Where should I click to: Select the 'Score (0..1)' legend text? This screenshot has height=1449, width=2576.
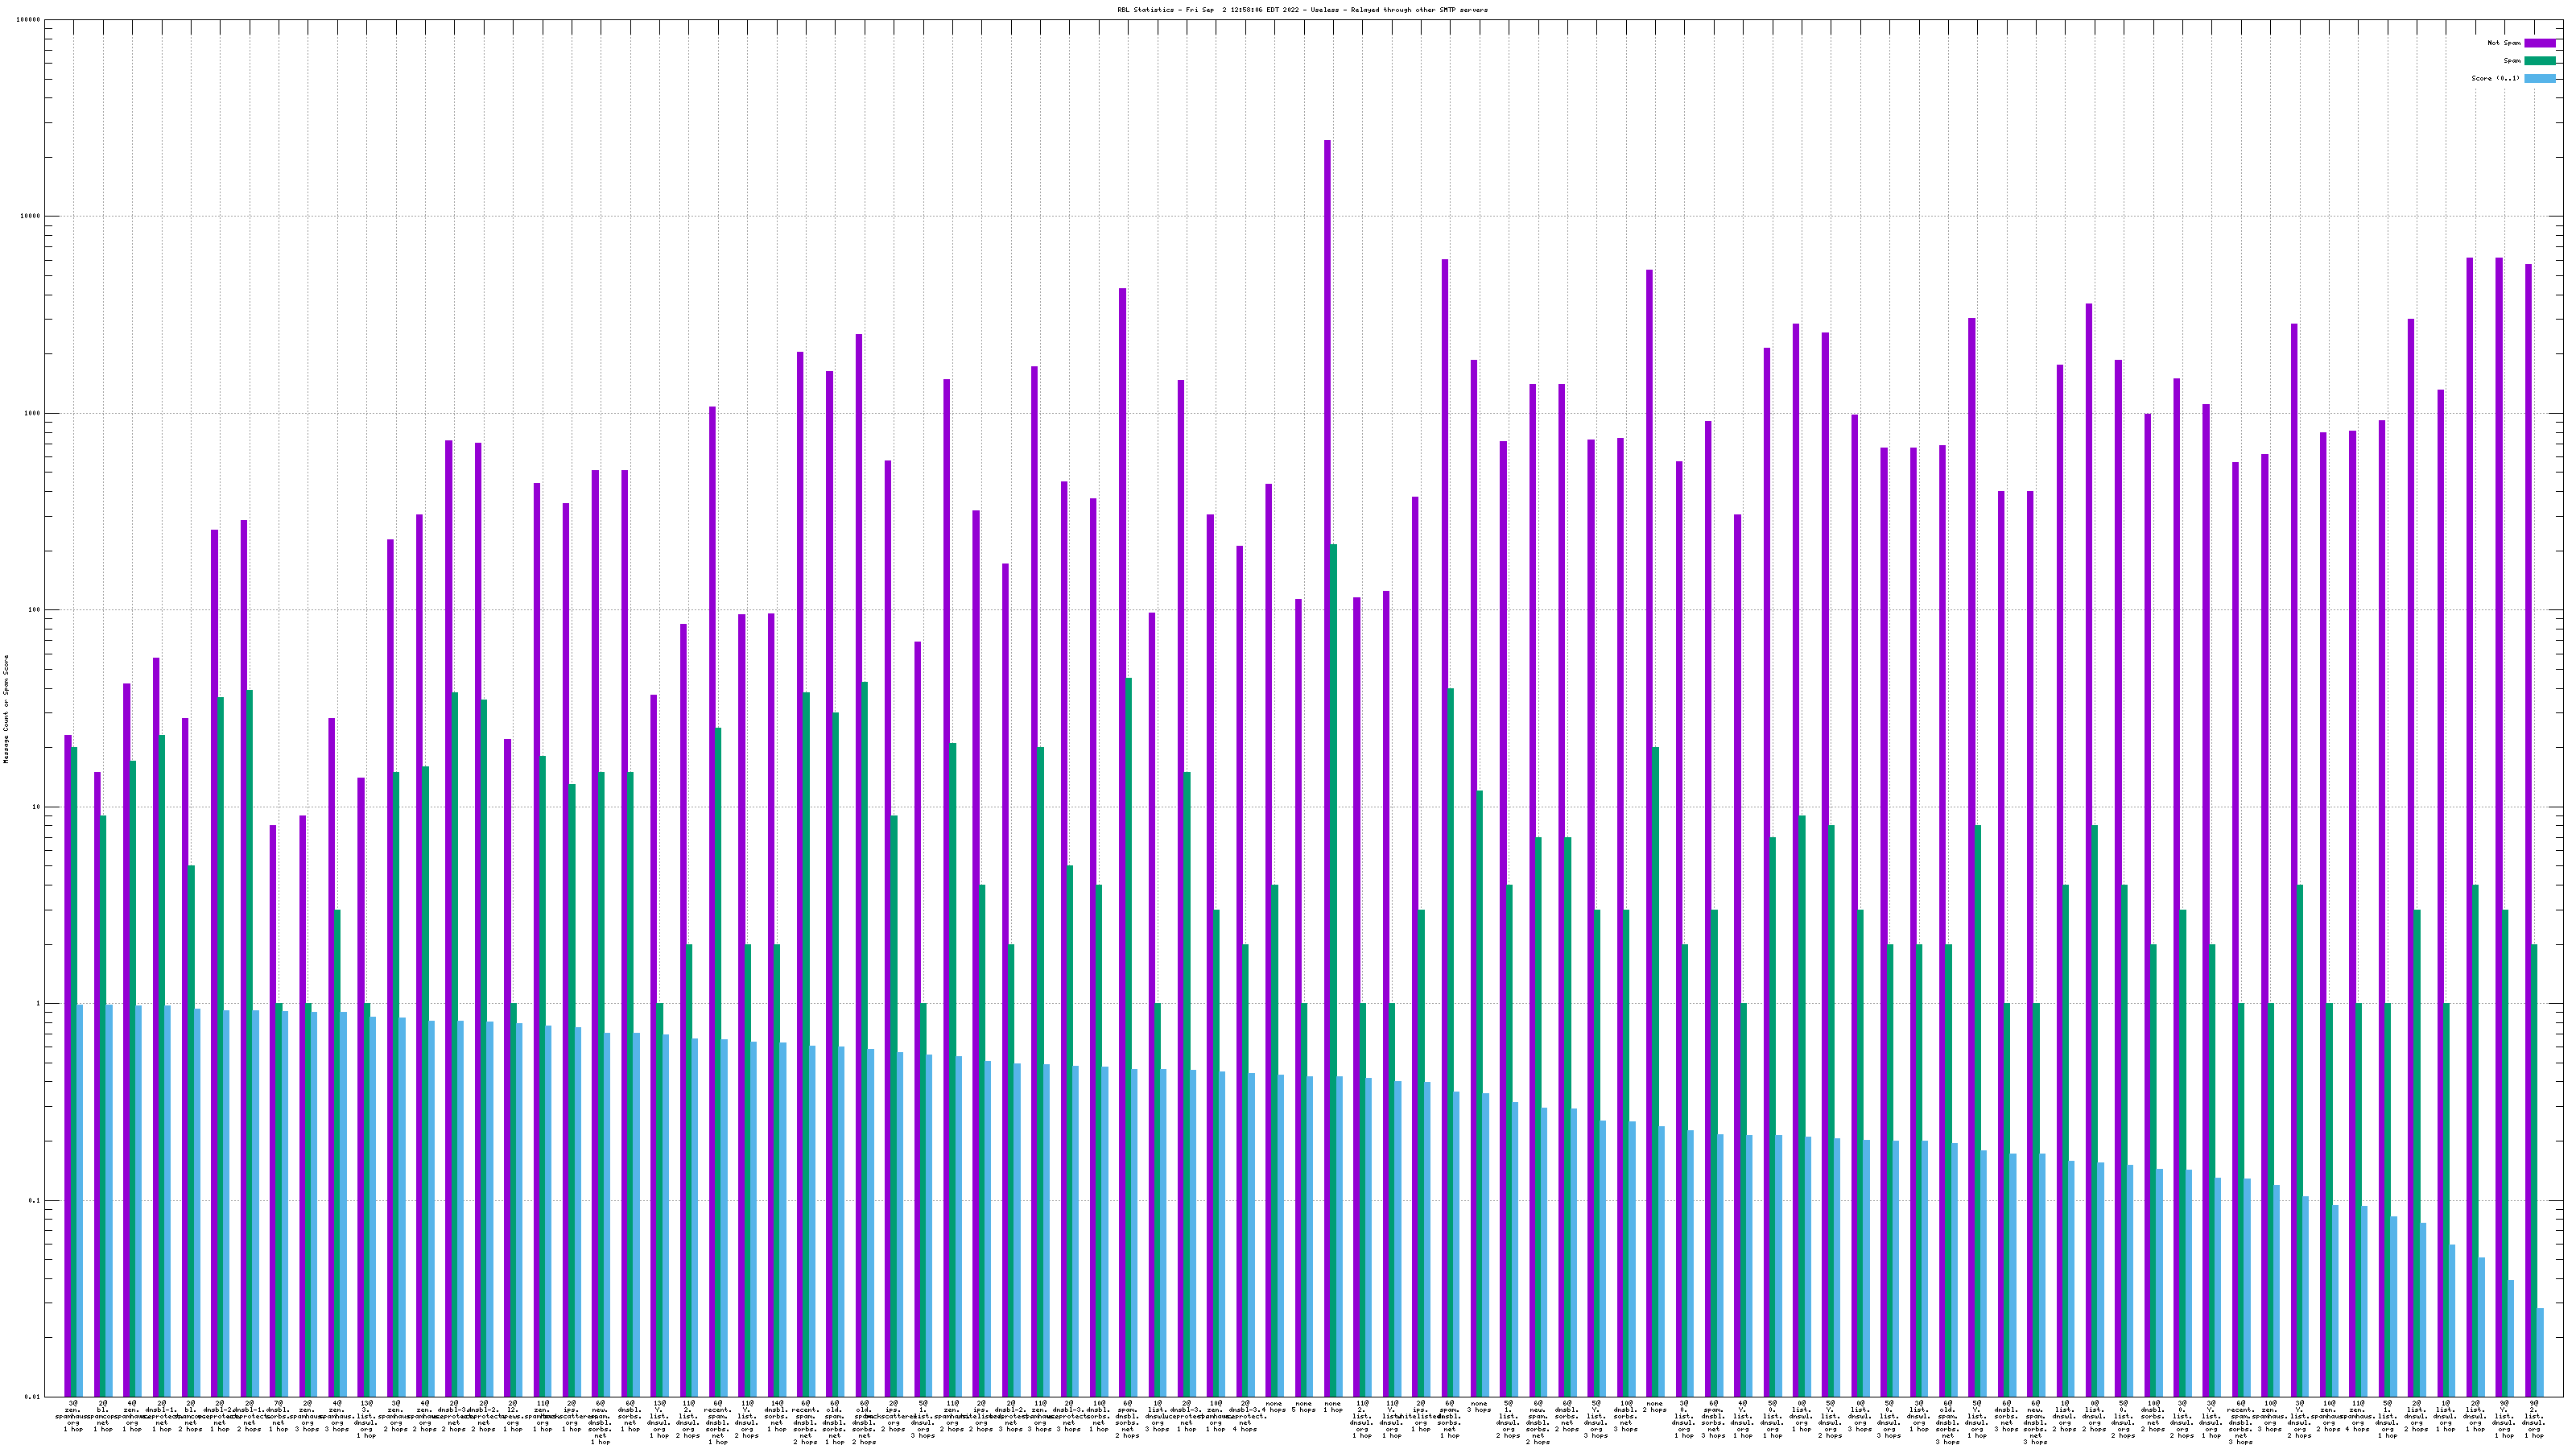2495,78
